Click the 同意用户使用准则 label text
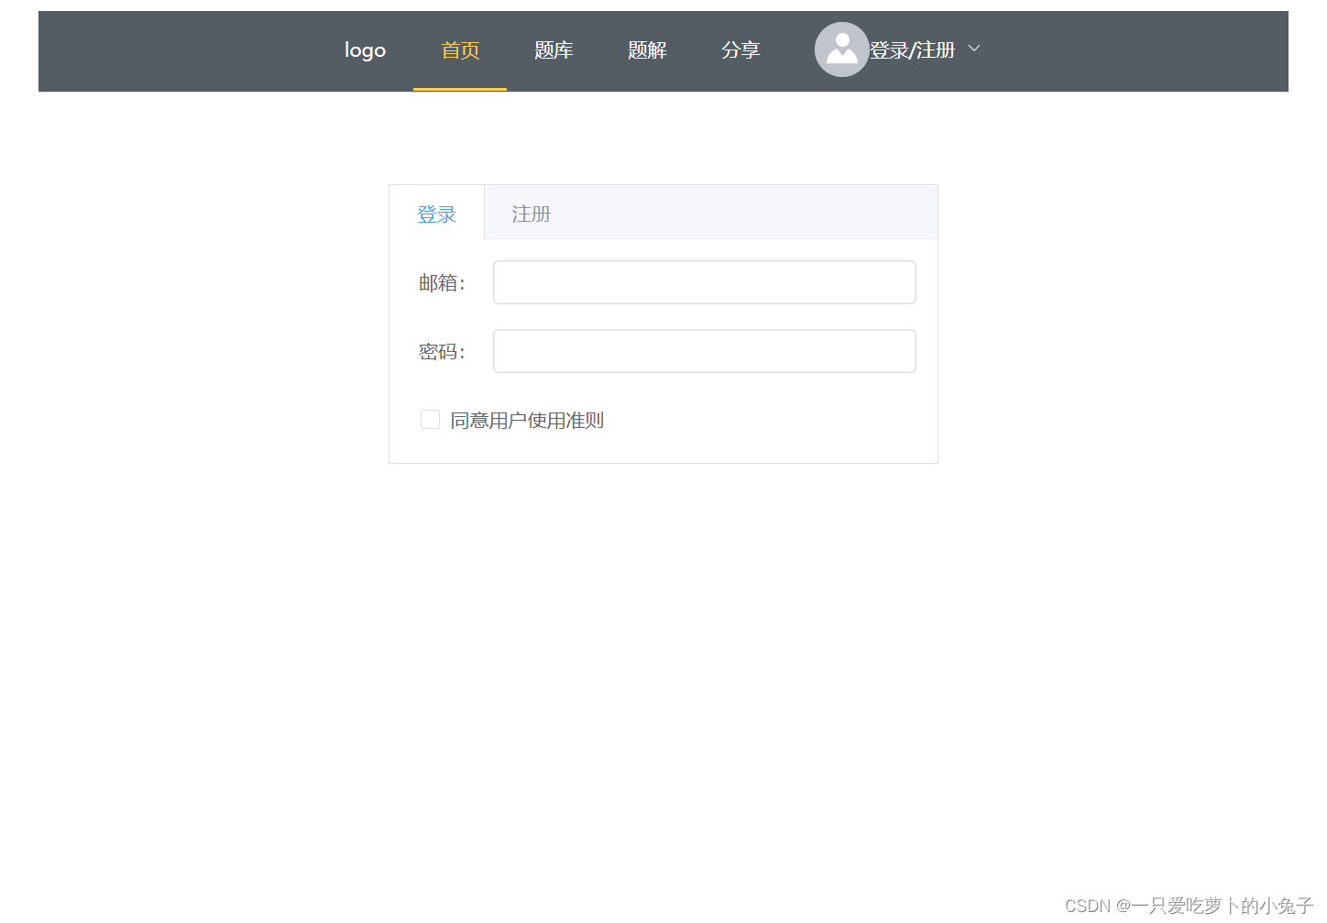Image resolution: width=1327 pixels, height=923 pixels. [527, 420]
